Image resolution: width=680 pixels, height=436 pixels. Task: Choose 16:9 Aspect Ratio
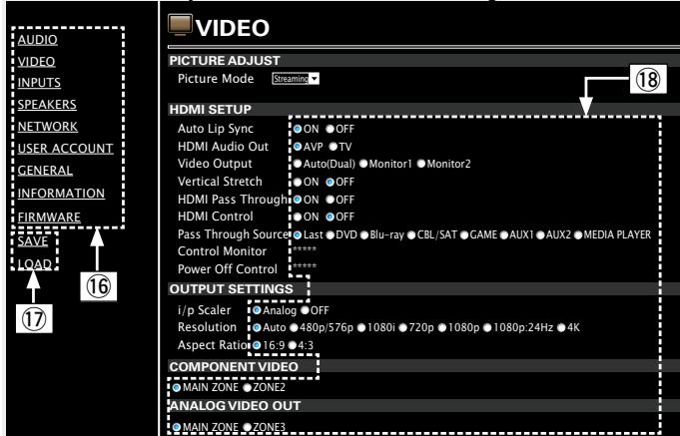tap(257, 345)
